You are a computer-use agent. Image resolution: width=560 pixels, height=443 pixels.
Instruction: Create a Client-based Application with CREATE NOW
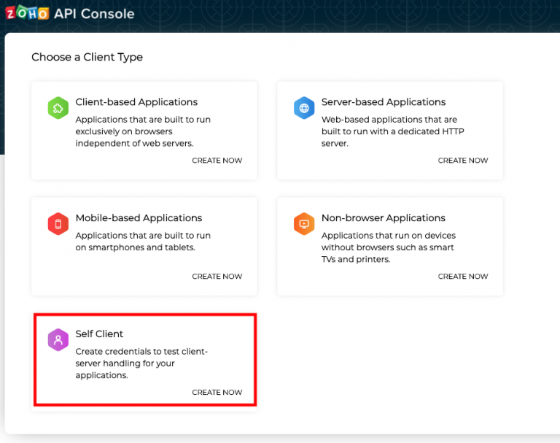tap(217, 161)
